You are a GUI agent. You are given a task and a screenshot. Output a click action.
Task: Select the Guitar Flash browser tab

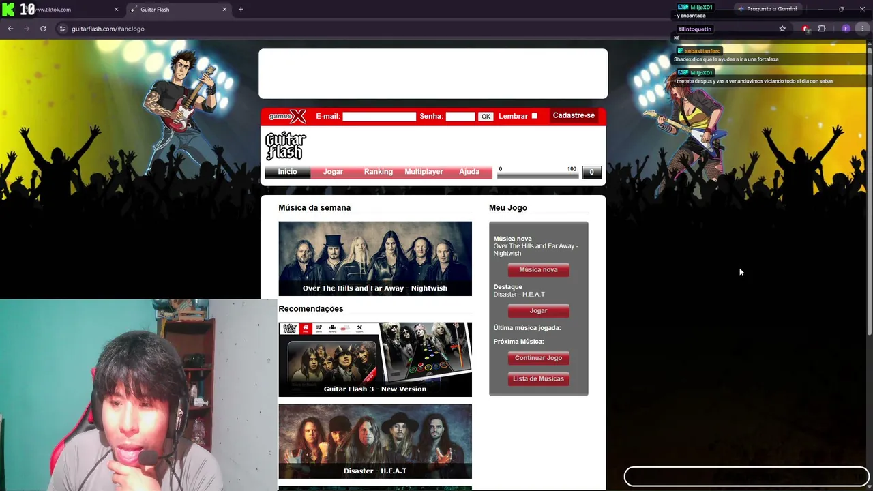(179, 10)
